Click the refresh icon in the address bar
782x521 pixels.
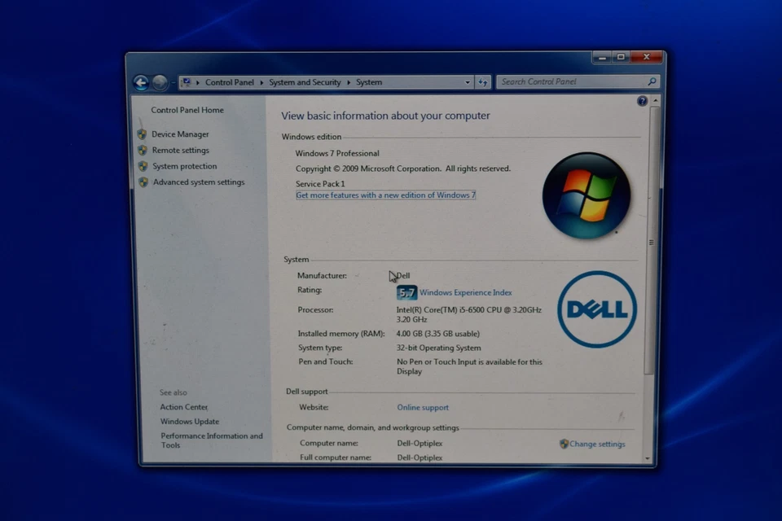point(483,82)
